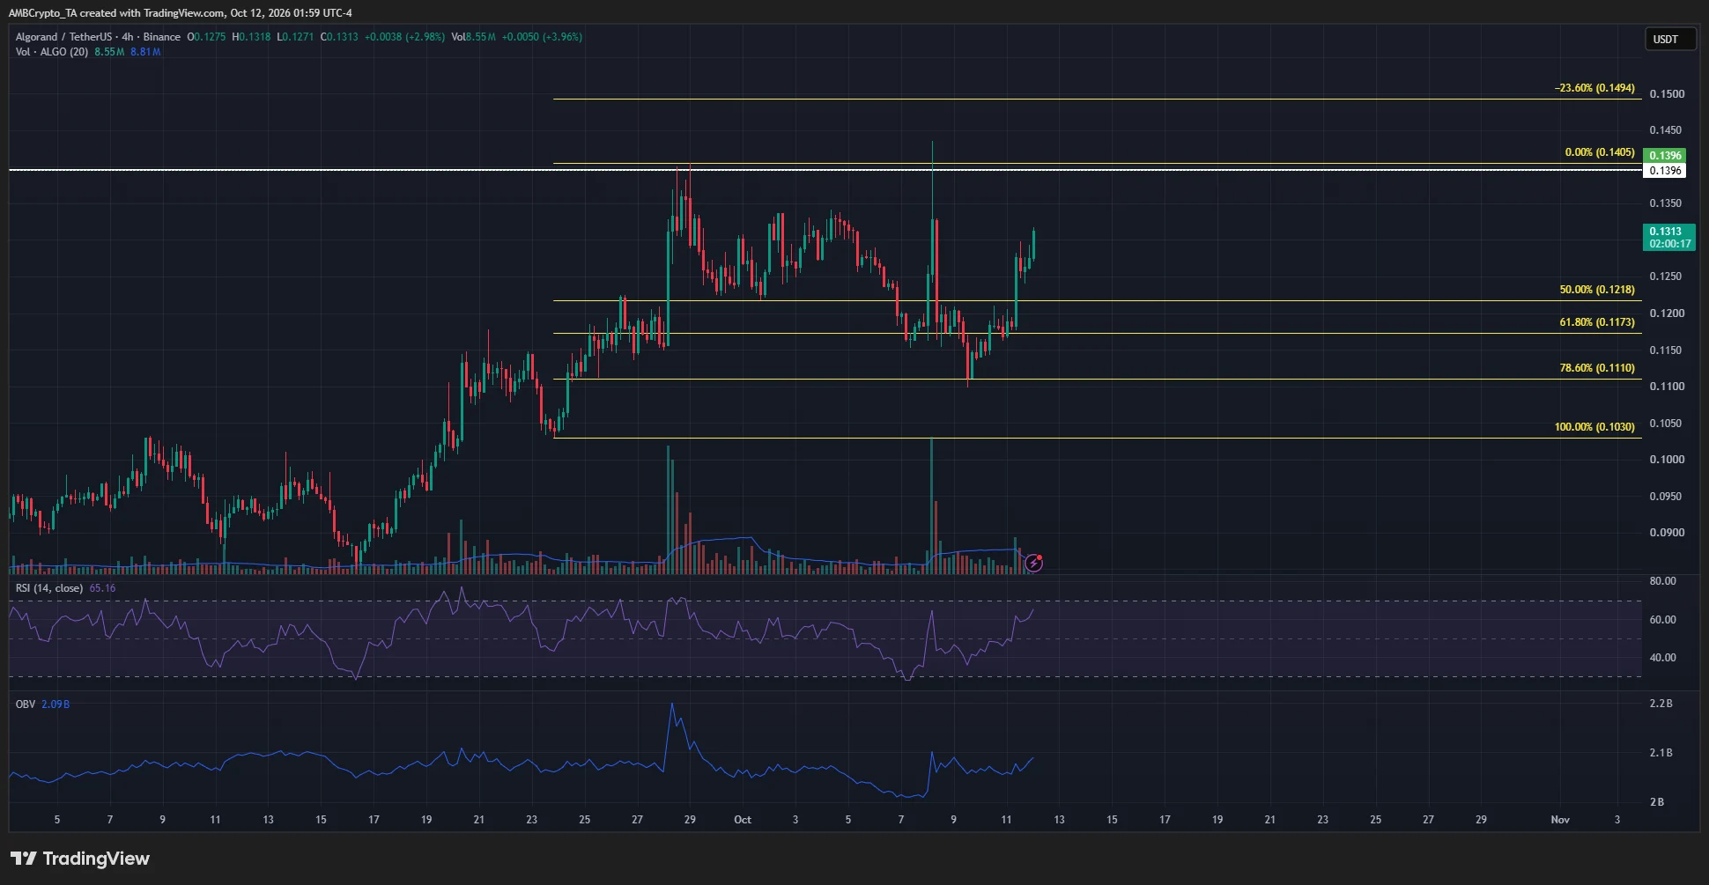Click the AMBCrypto_TA created with TradingView.com caption
The height and width of the screenshot is (885, 1709).
pyautogui.click(x=180, y=13)
